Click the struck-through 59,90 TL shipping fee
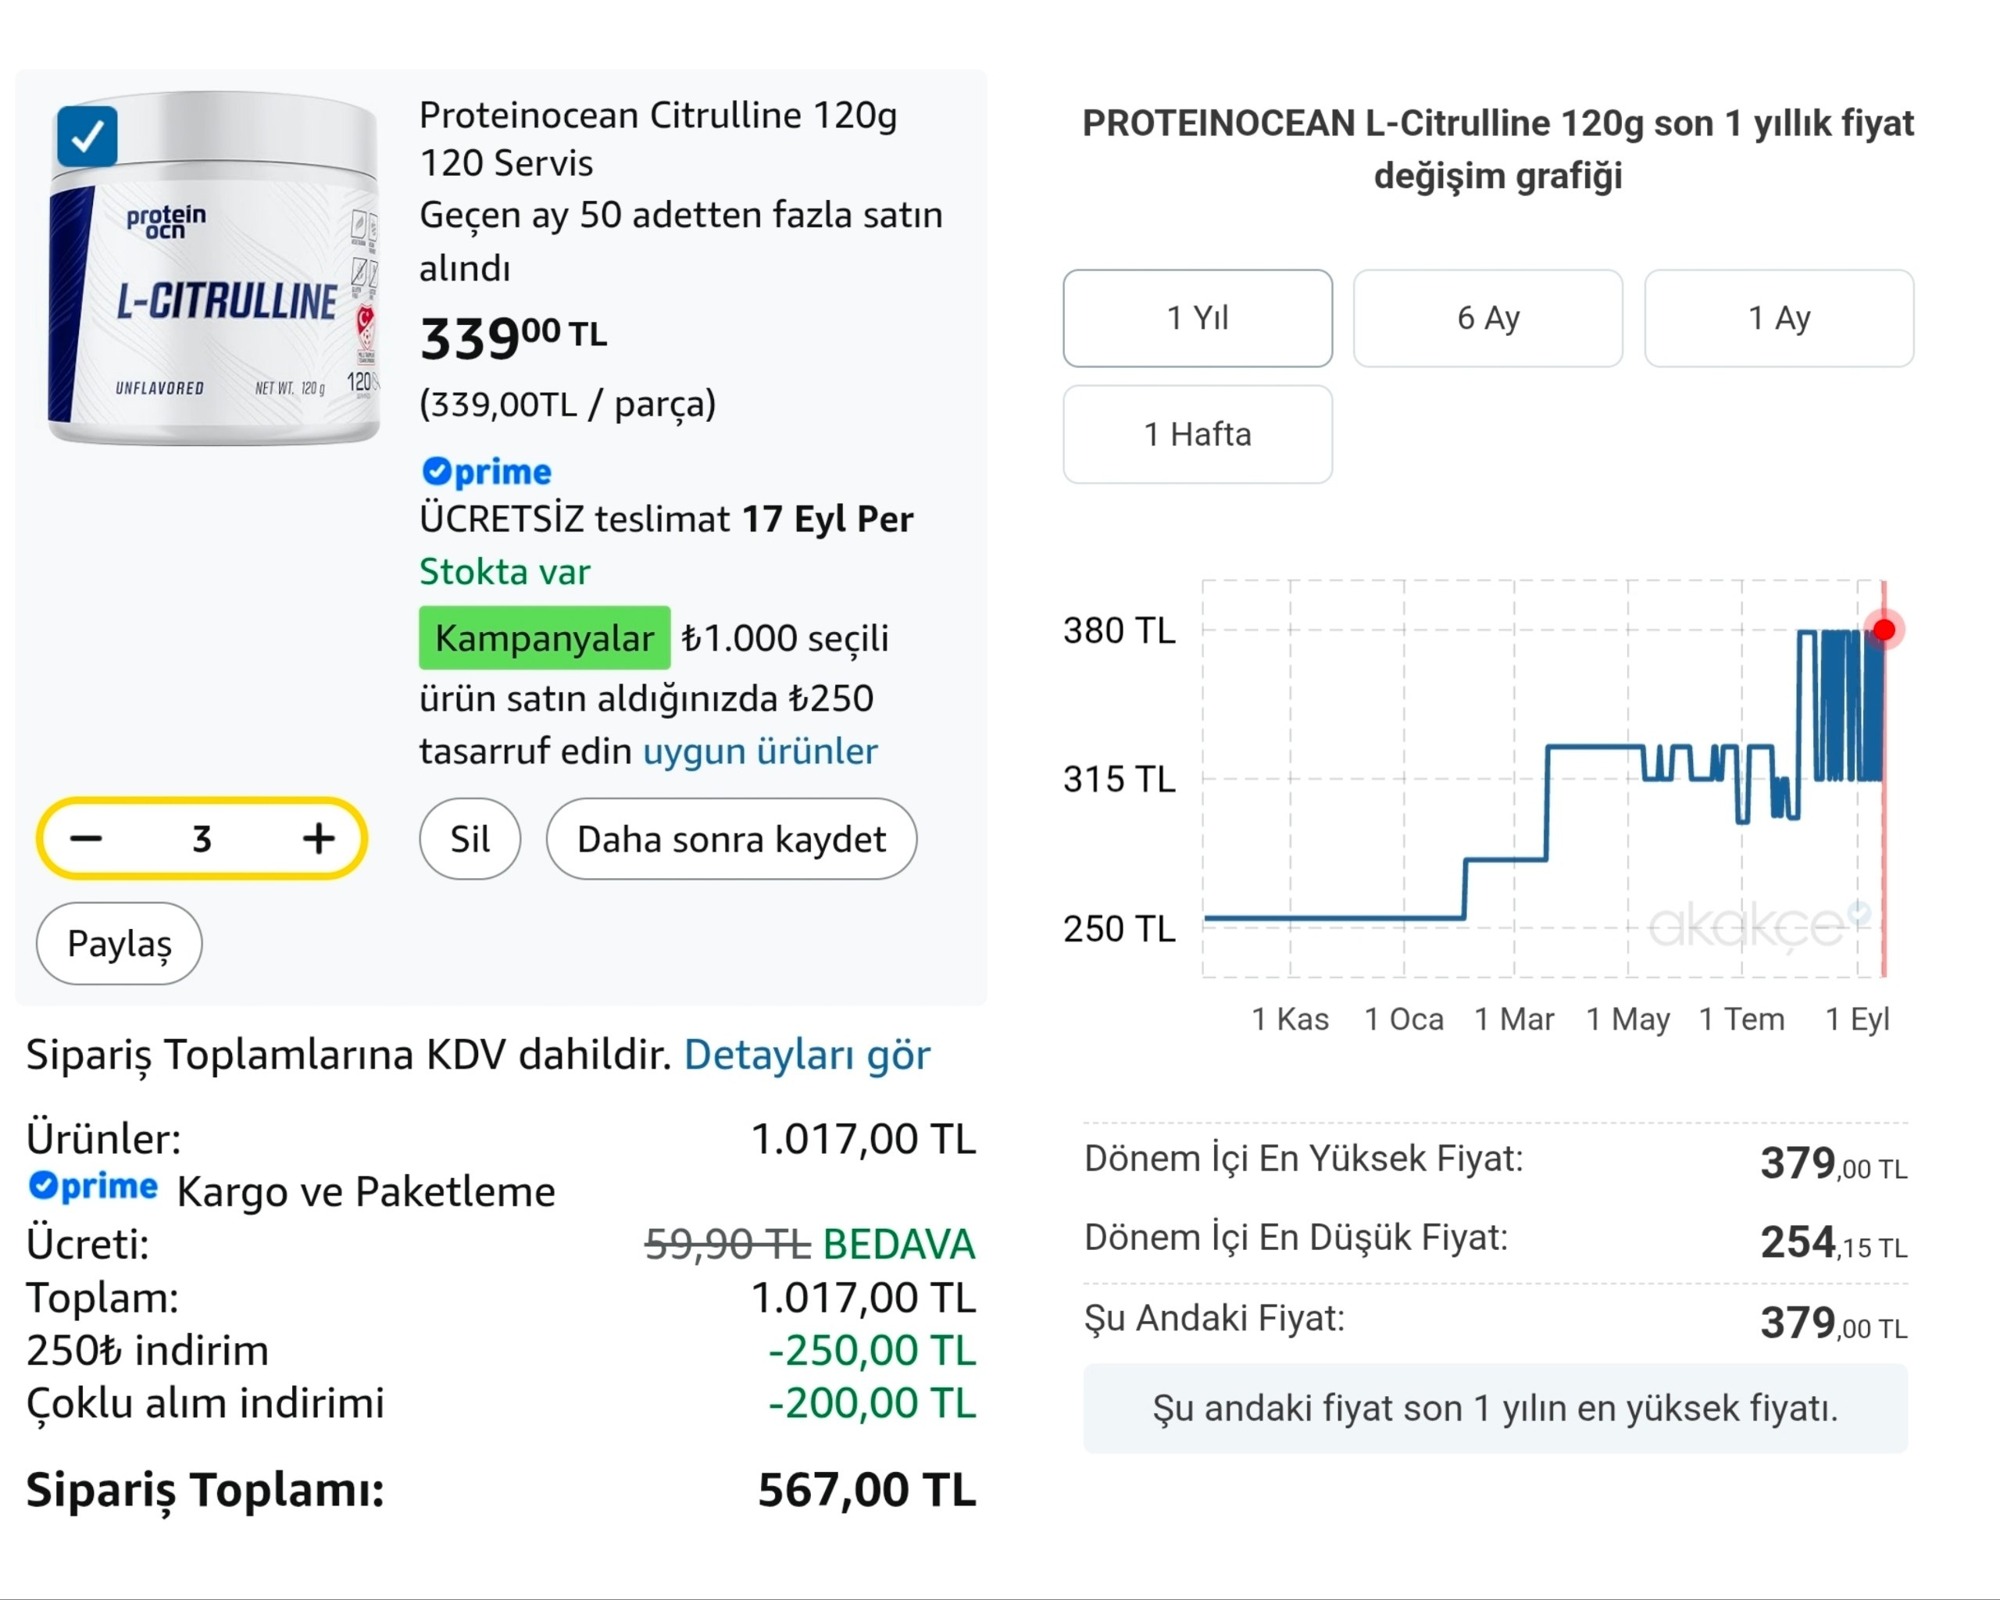 728,1244
